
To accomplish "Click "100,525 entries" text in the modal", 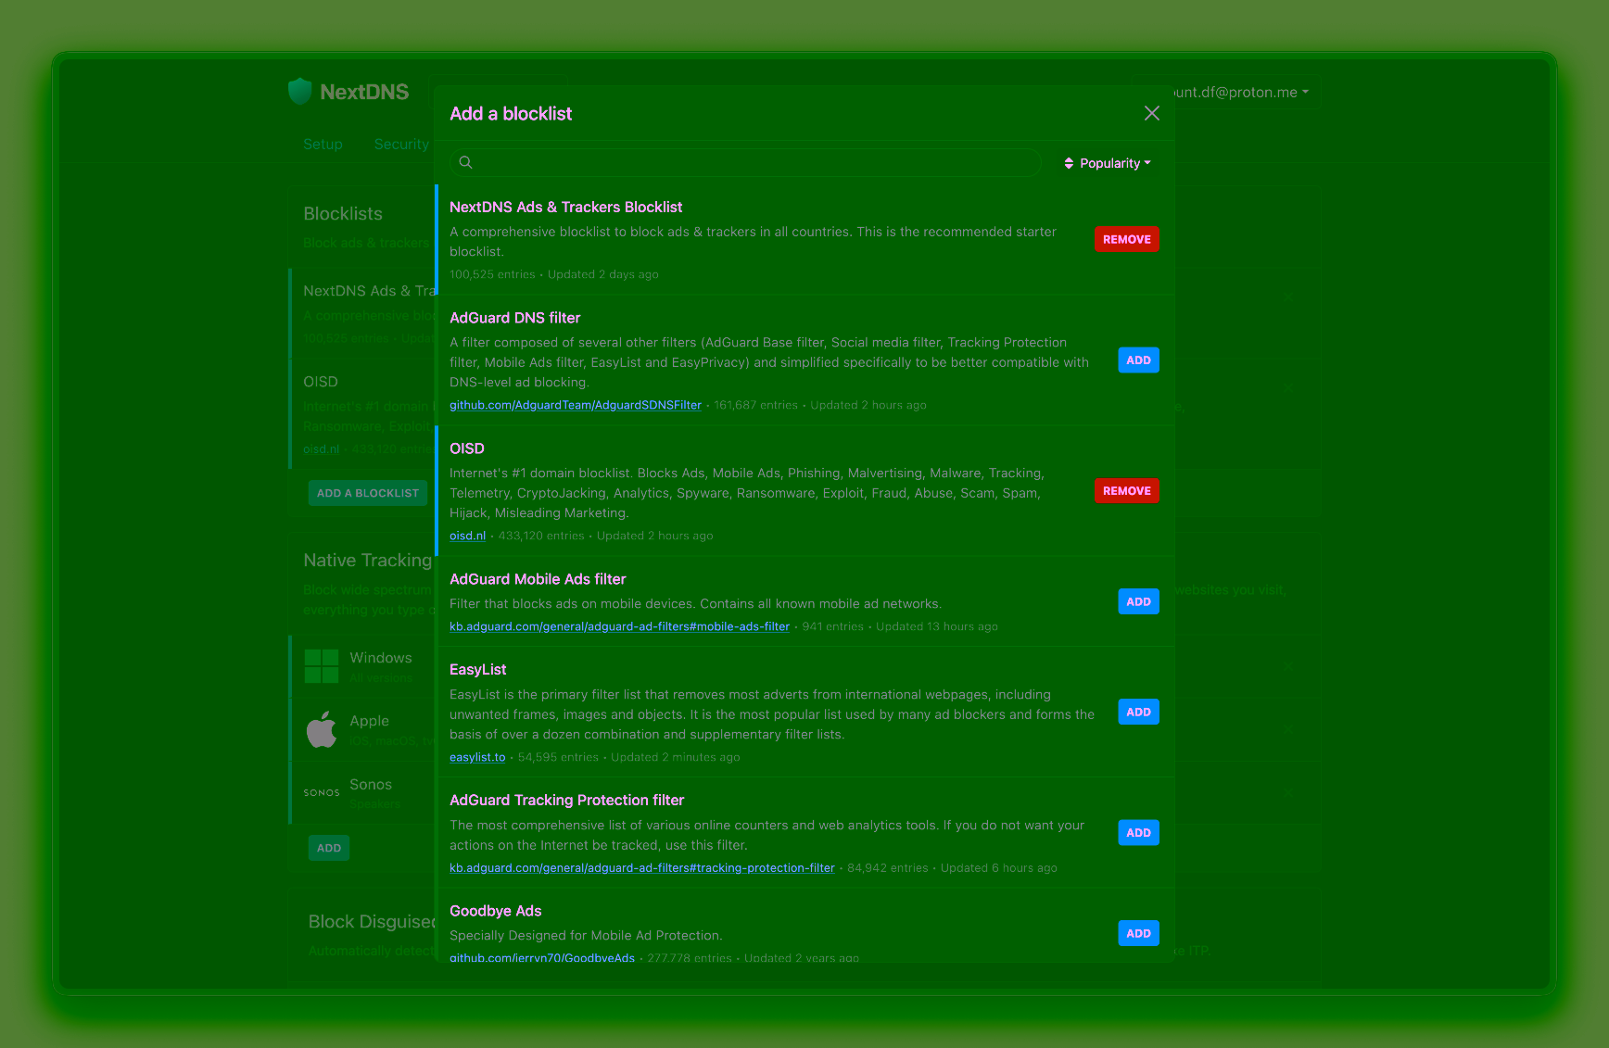I will [492, 274].
